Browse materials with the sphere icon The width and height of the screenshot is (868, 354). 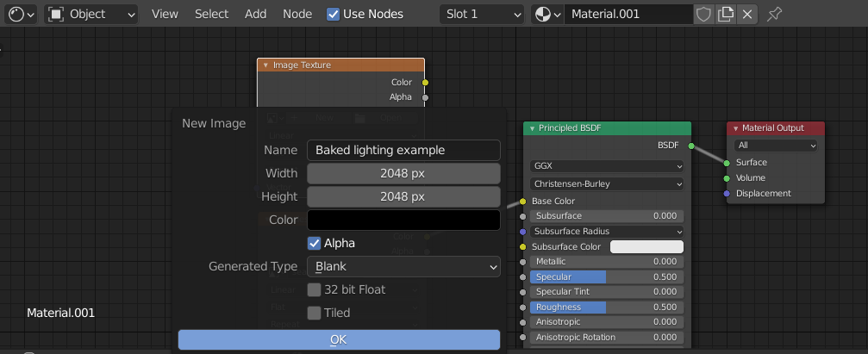click(x=547, y=14)
